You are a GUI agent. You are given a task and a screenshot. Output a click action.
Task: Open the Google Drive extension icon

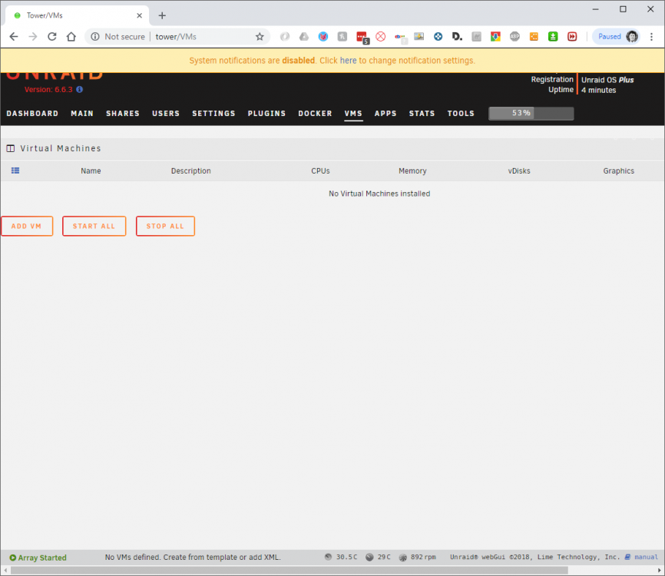click(x=303, y=36)
